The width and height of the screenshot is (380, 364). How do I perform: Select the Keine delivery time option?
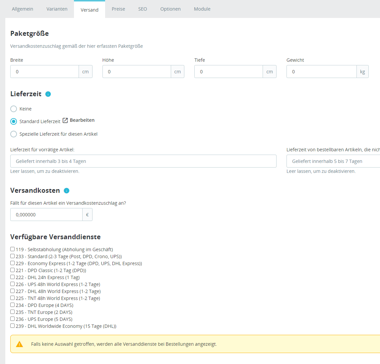click(14, 109)
